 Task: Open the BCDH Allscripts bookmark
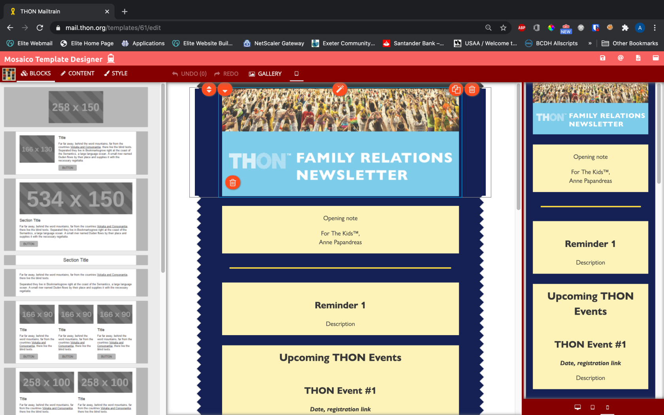pos(551,43)
